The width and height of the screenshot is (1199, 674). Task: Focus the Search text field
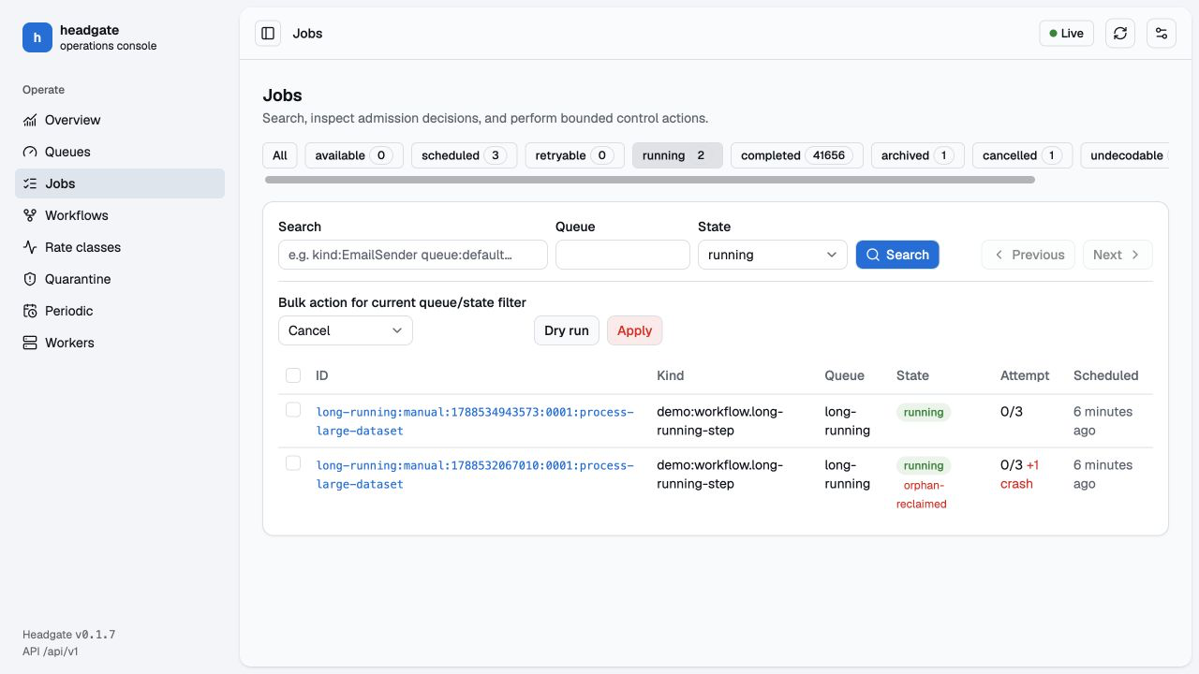(413, 255)
